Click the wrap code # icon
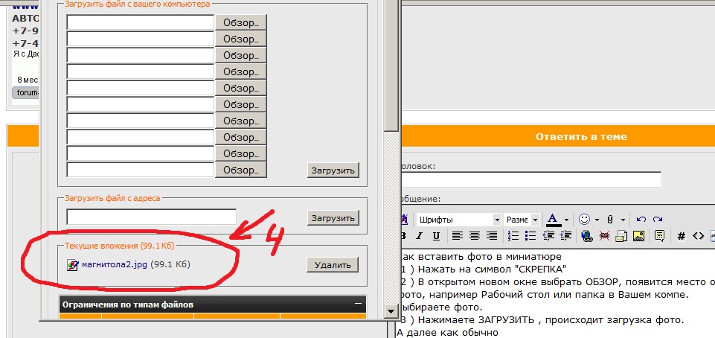Screen dimensions: 715x338 tap(681, 236)
